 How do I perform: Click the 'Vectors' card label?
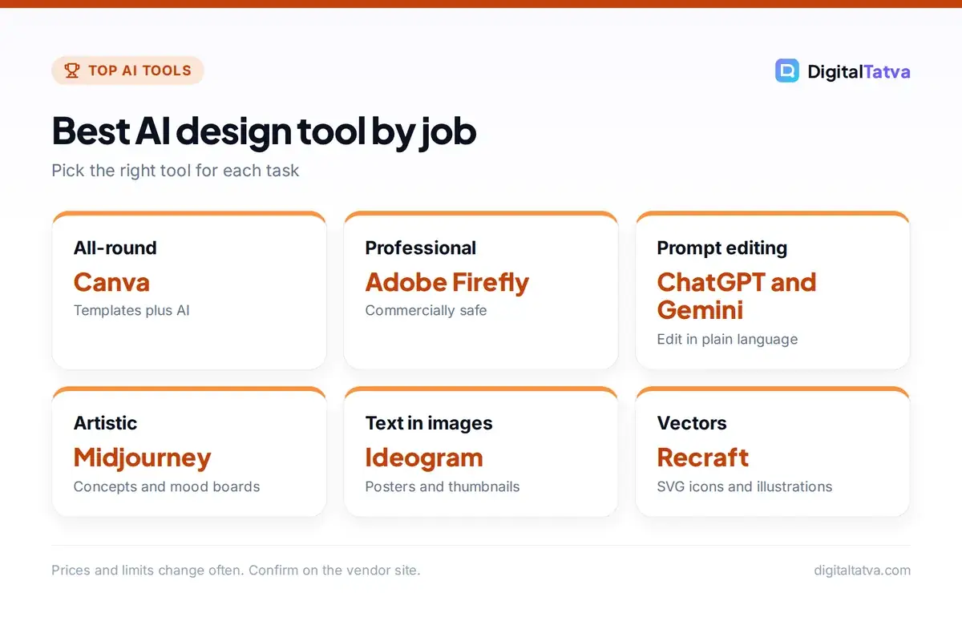pyautogui.click(x=692, y=423)
